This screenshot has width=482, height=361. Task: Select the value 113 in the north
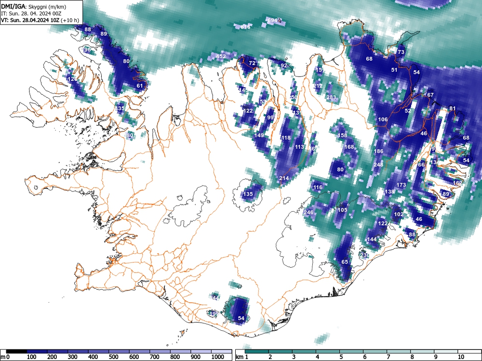[x=299, y=147]
